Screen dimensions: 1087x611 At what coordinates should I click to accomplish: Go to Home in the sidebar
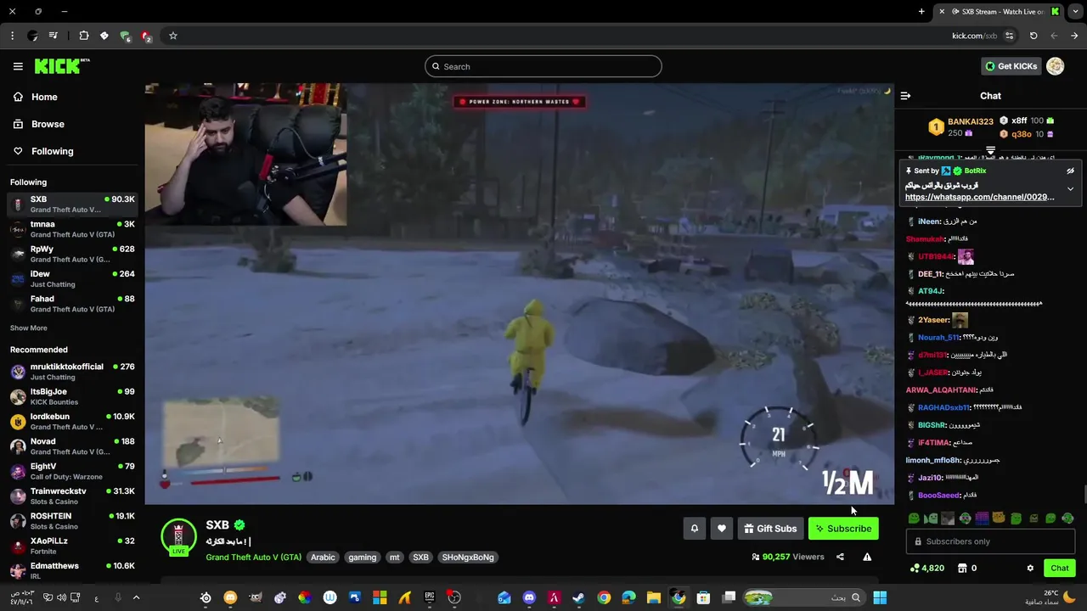[36, 97]
